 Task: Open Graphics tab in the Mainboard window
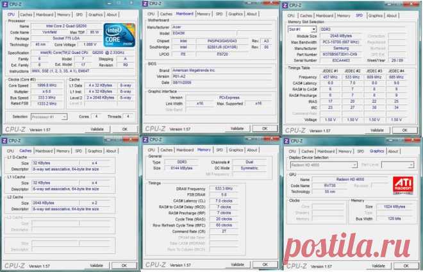[x=235, y=13]
